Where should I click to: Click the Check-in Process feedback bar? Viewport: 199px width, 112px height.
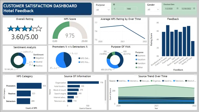168,41
